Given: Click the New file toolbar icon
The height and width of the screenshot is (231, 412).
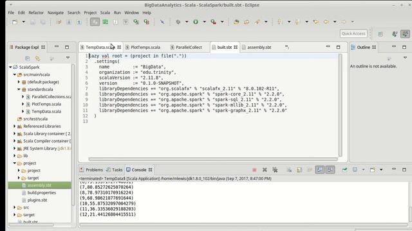Looking at the screenshot, I should (15, 22).
